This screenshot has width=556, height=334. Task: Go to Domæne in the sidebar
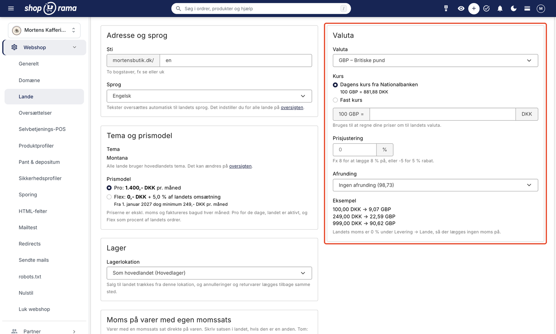tap(44, 80)
